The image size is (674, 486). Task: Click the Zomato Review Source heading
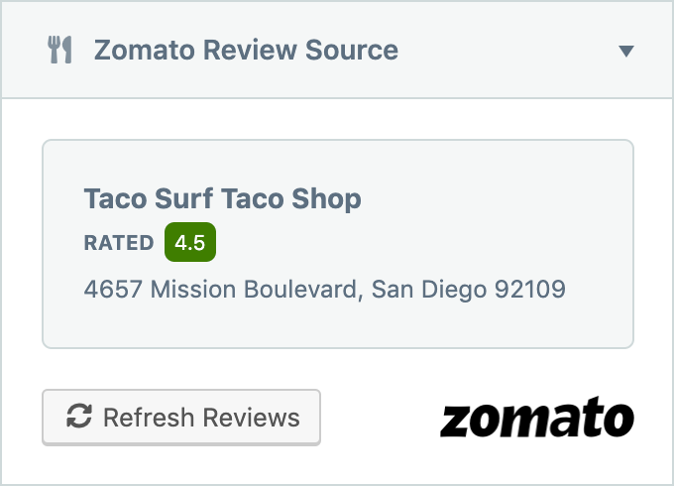point(246,50)
